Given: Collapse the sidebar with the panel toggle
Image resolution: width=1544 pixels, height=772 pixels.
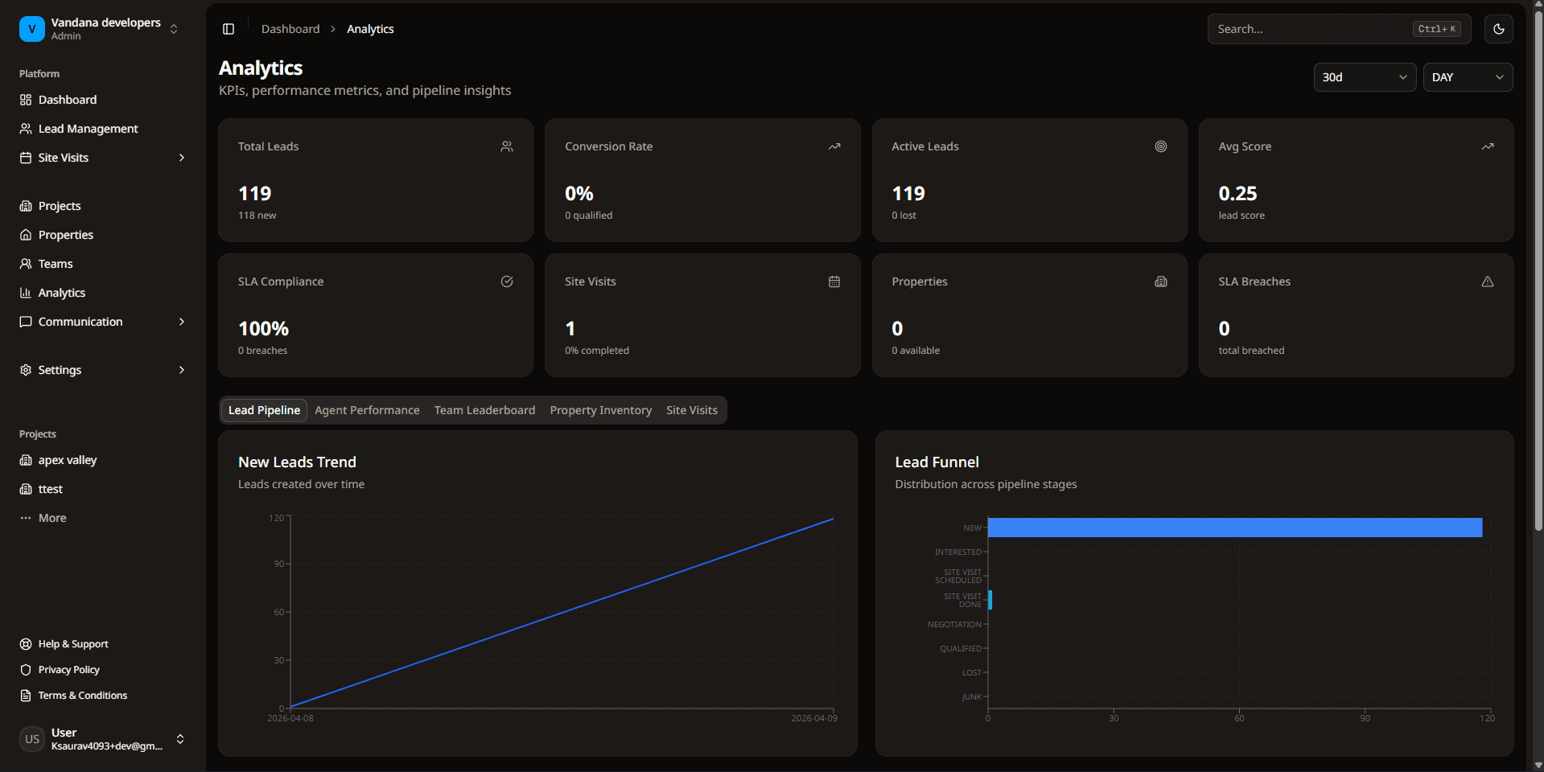Looking at the screenshot, I should [x=229, y=29].
